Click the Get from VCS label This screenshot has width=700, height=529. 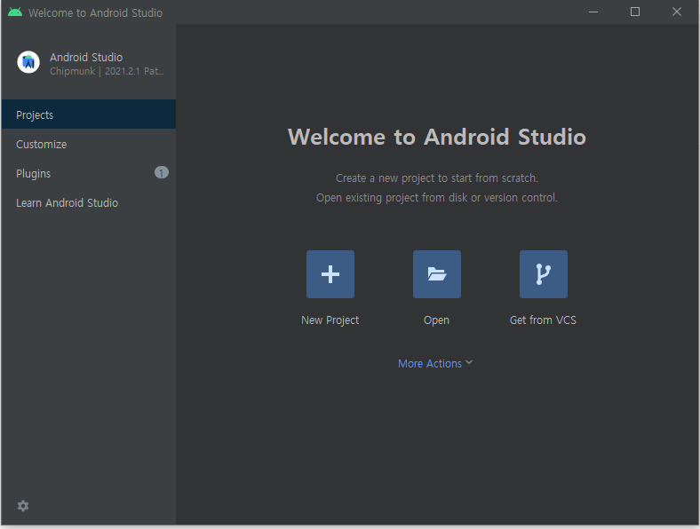(x=543, y=320)
